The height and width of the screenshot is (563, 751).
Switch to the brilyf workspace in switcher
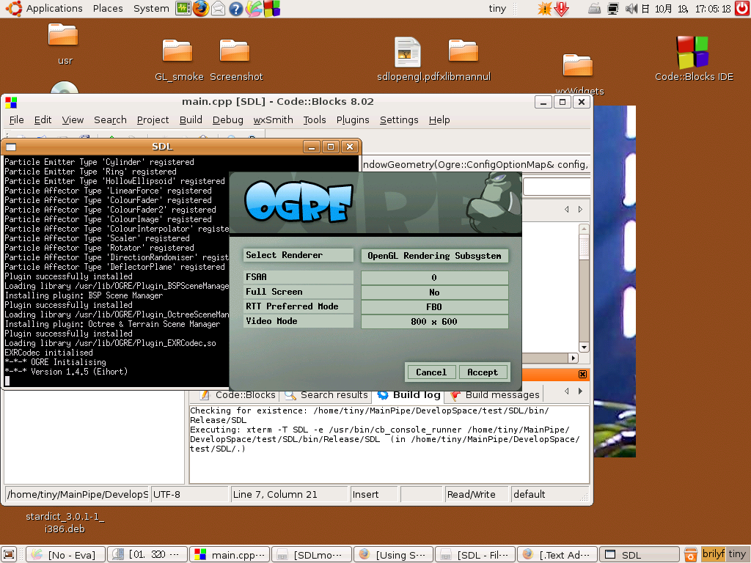coord(713,554)
